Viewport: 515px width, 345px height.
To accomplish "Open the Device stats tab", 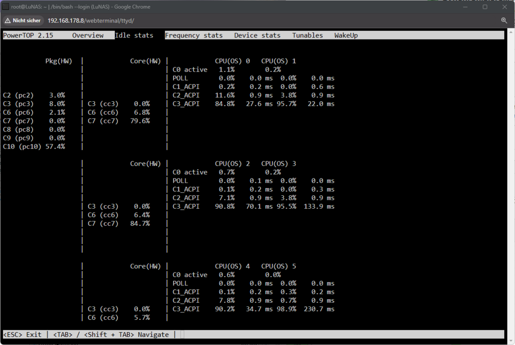I will tap(257, 35).
